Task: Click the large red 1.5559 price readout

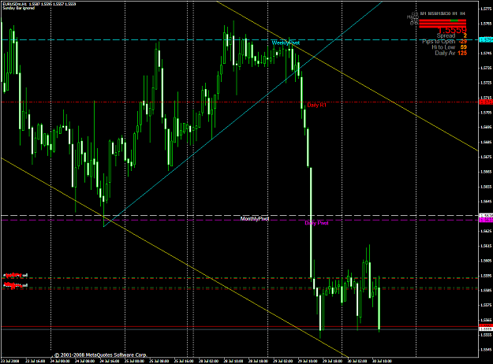Action: (452, 30)
